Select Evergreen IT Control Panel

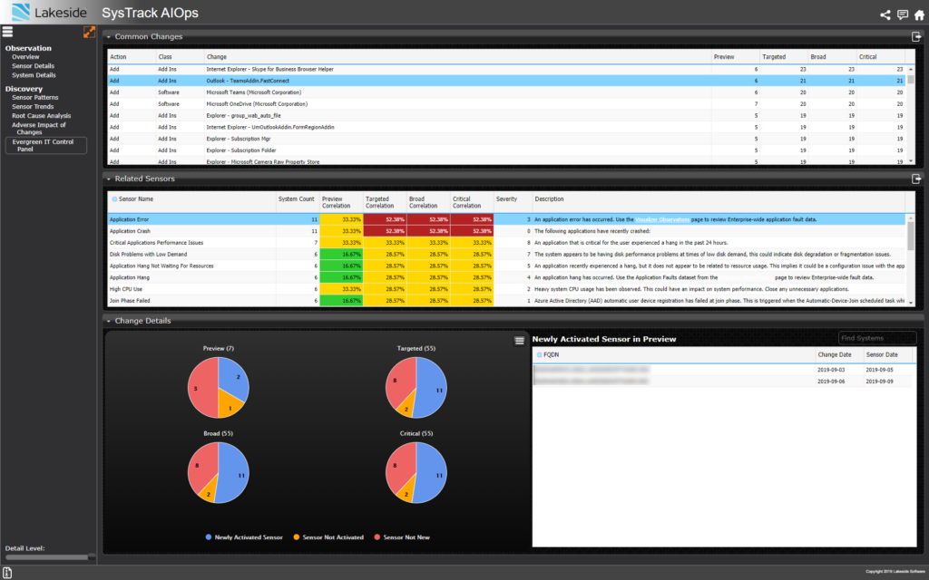tap(45, 146)
